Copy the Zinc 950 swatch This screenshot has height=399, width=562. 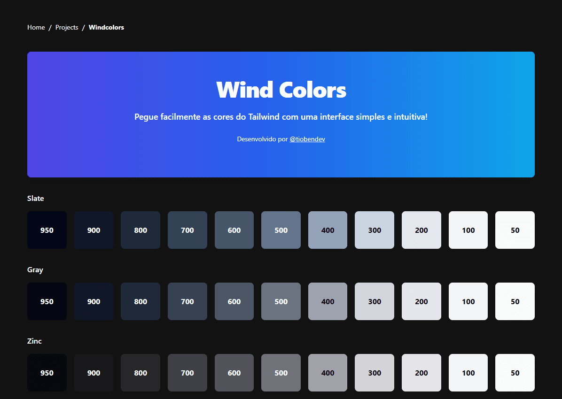tap(47, 373)
